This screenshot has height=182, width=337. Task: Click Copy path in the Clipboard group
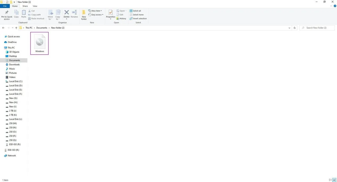point(34,15)
